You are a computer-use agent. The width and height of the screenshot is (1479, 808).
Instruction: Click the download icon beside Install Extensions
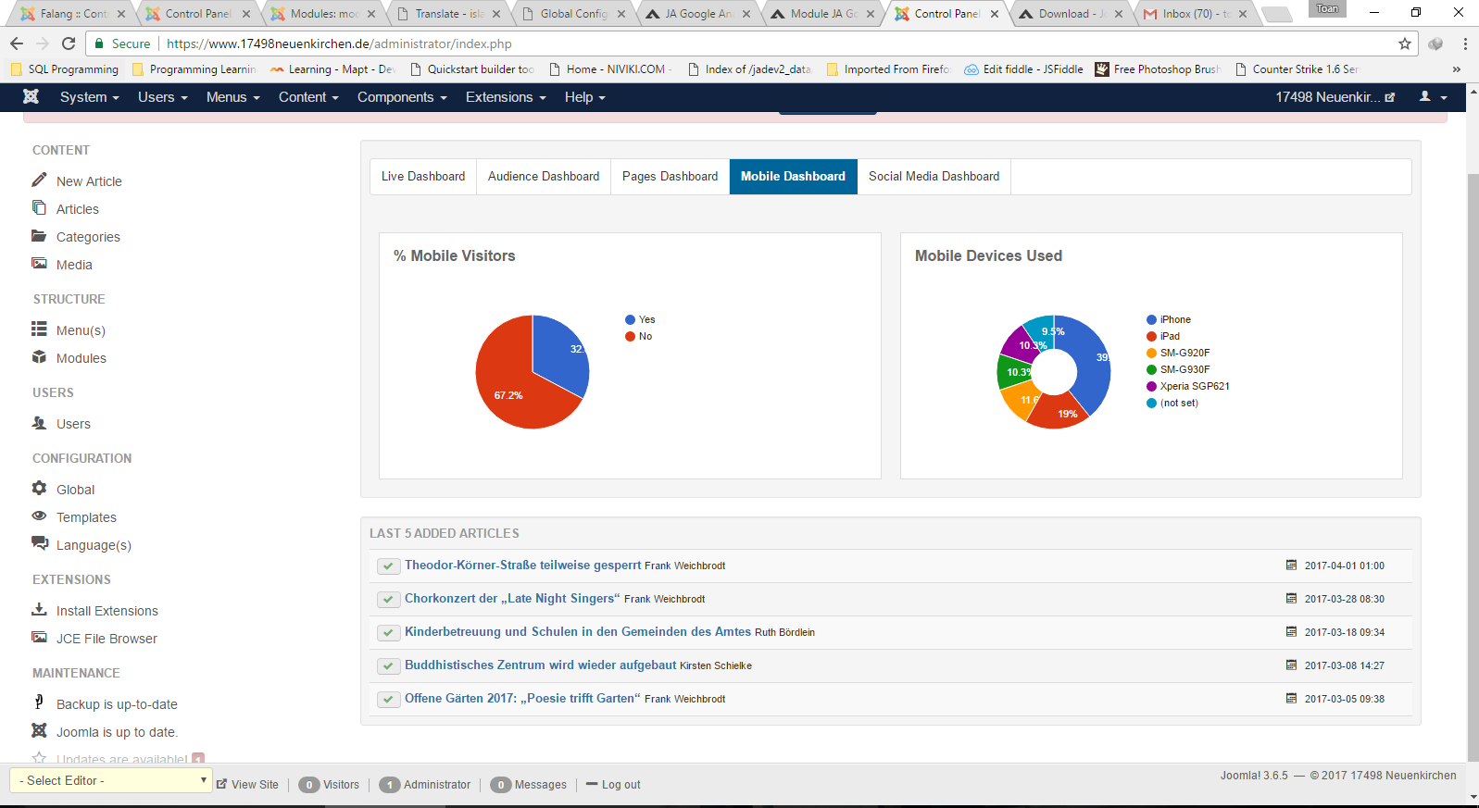coord(39,609)
